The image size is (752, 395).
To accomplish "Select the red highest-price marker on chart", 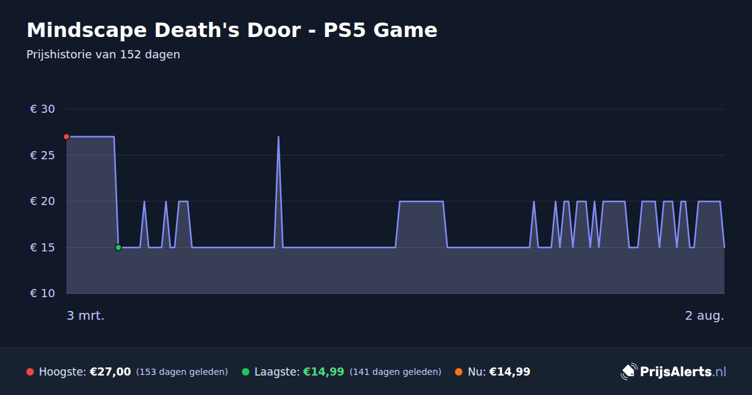I will pos(66,137).
